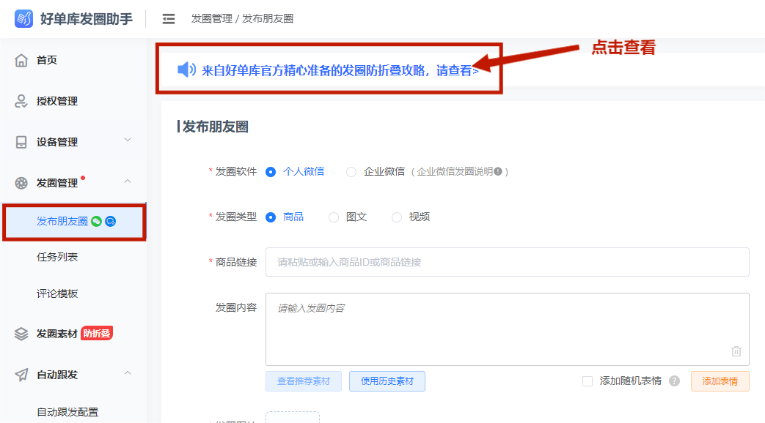Select the 个人微信 radio option

coord(271,172)
